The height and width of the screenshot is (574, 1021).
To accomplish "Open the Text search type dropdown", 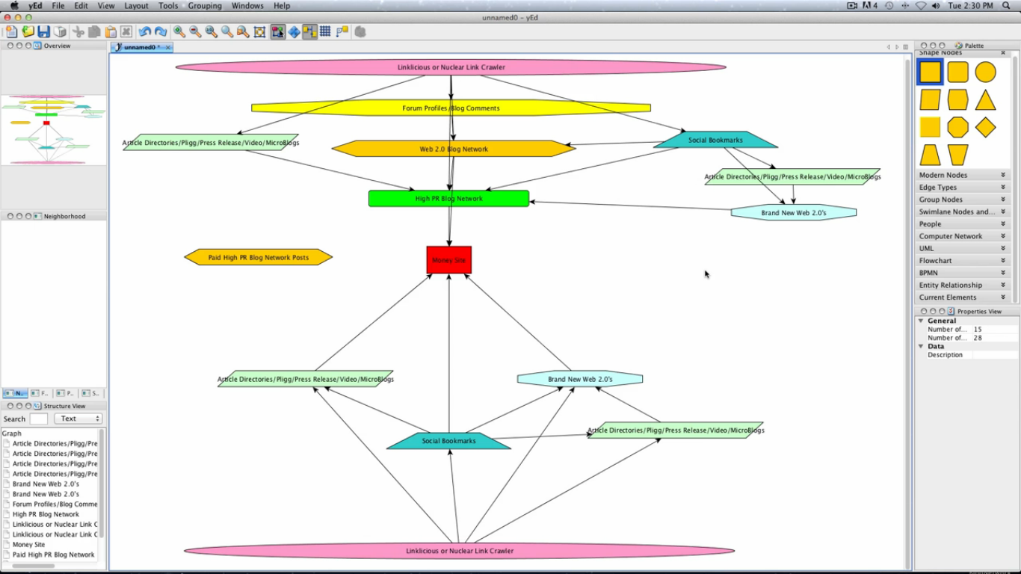I will [x=78, y=419].
